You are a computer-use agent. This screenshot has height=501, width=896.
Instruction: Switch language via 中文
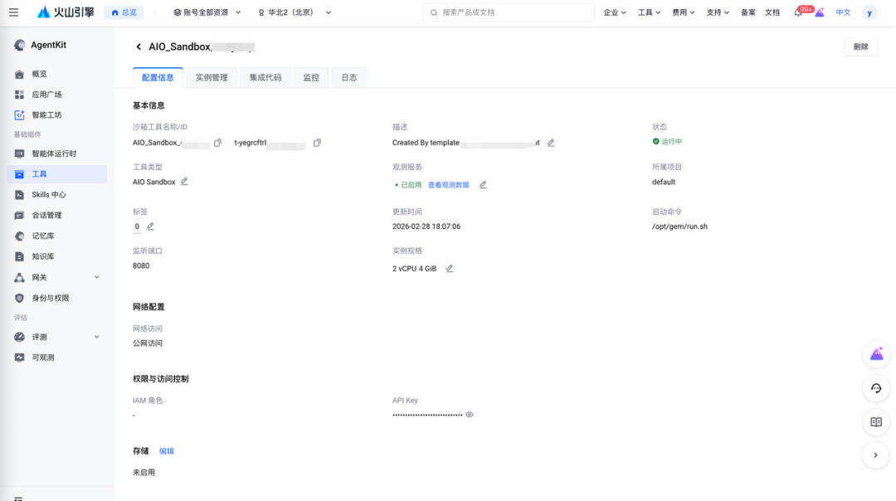(x=843, y=12)
